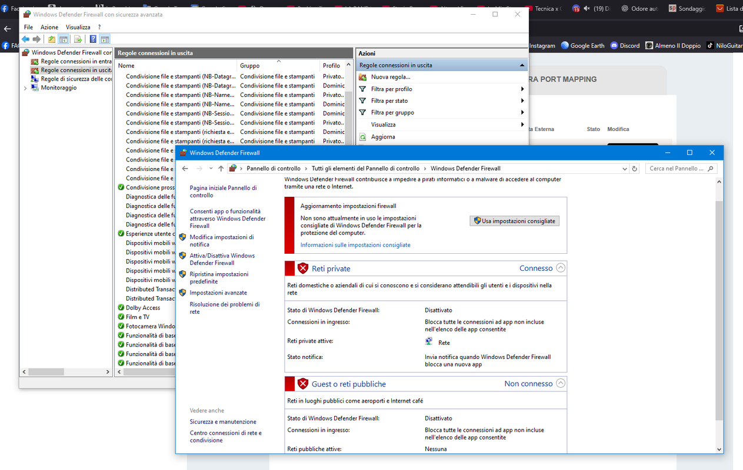Click the green check icon on Dolby Access row
The height and width of the screenshot is (470, 743).
[x=121, y=308]
